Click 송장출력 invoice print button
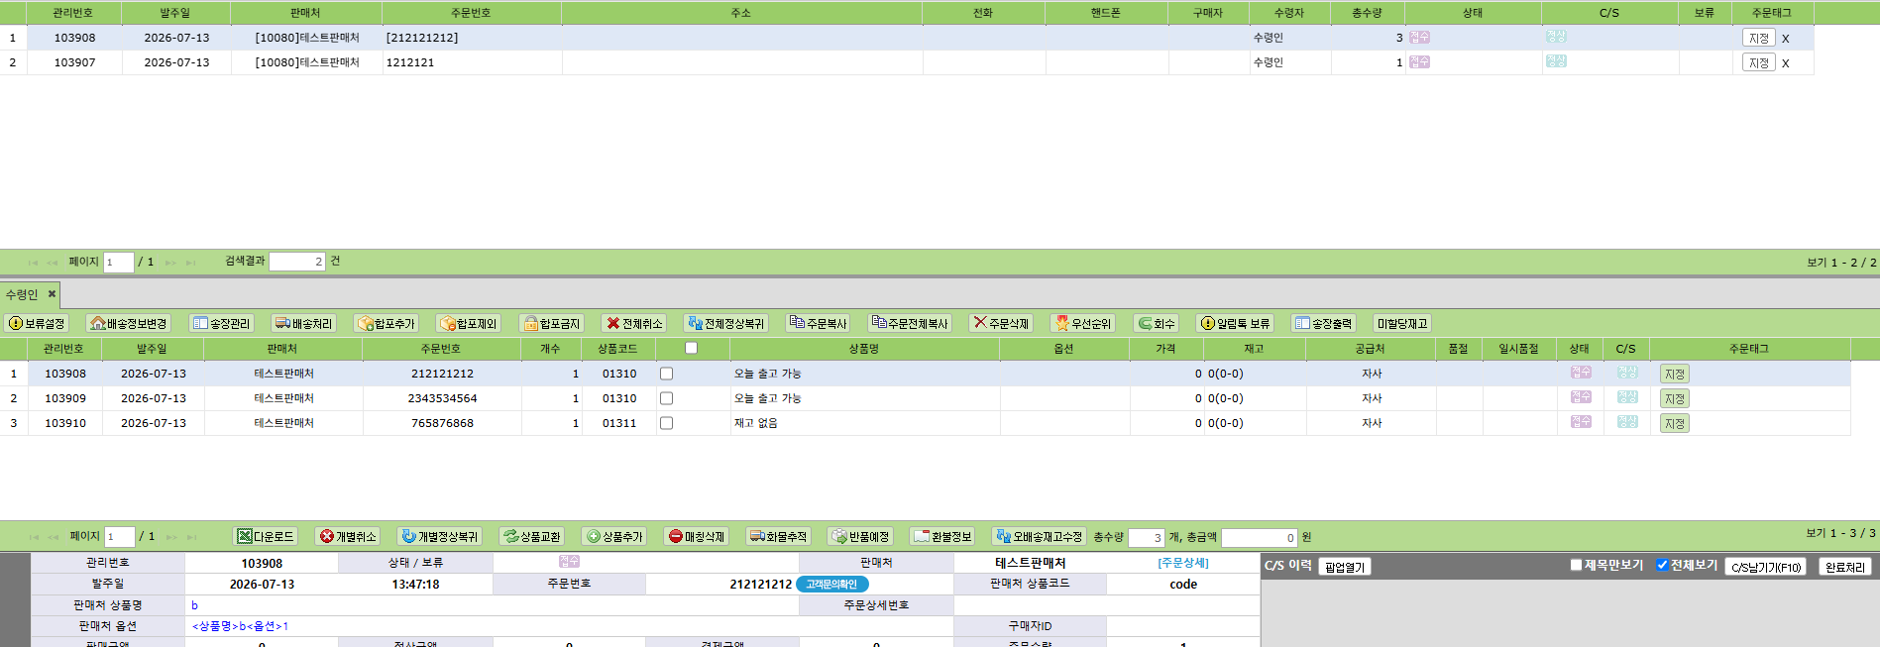The width and height of the screenshot is (1880, 647). point(1323,323)
